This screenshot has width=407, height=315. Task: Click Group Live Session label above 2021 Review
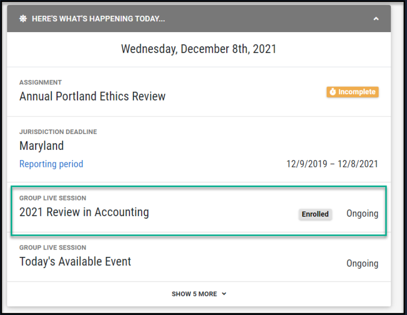(52, 198)
